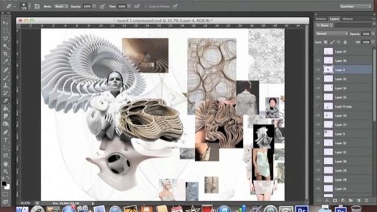Click the background color swatch

pyautogui.click(x=8, y=187)
